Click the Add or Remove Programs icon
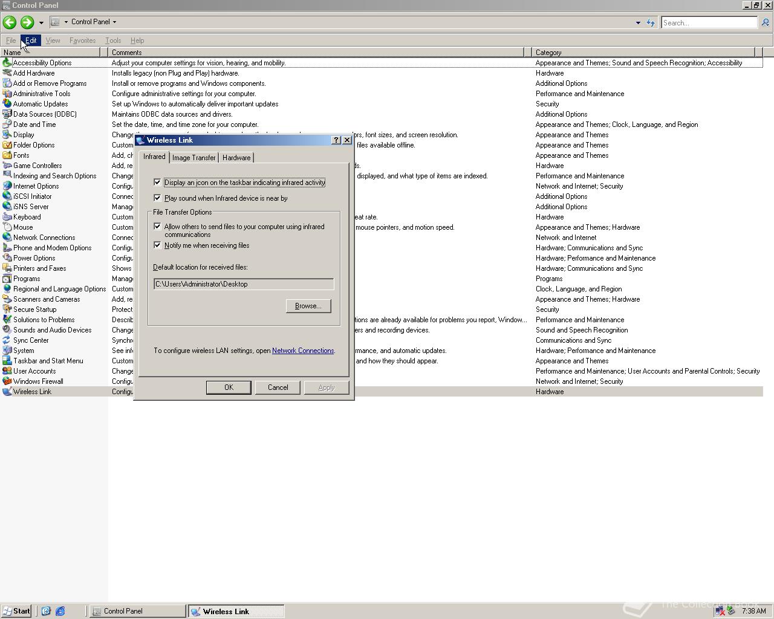Viewport: 774px width, 619px height. (x=7, y=83)
